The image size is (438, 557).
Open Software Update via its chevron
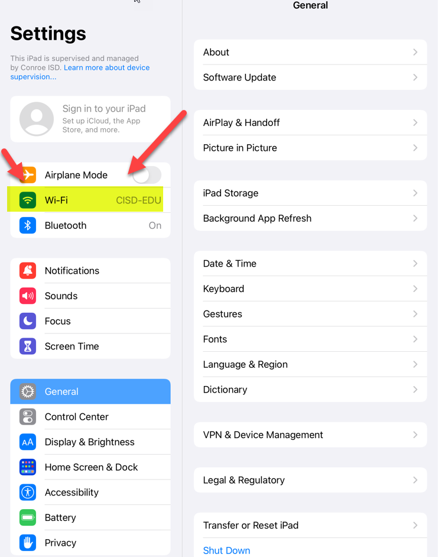coord(415,77)
